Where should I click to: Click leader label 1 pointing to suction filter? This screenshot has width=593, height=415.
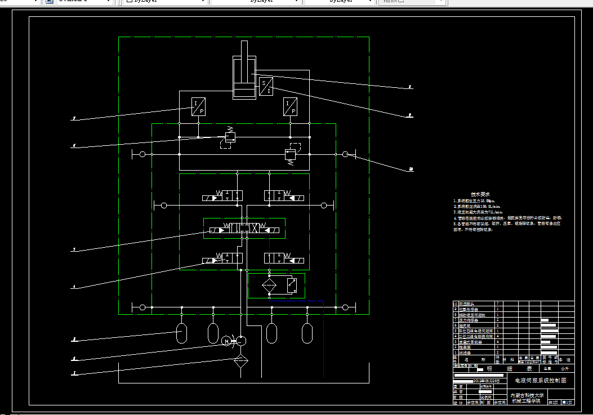point(74,373)
